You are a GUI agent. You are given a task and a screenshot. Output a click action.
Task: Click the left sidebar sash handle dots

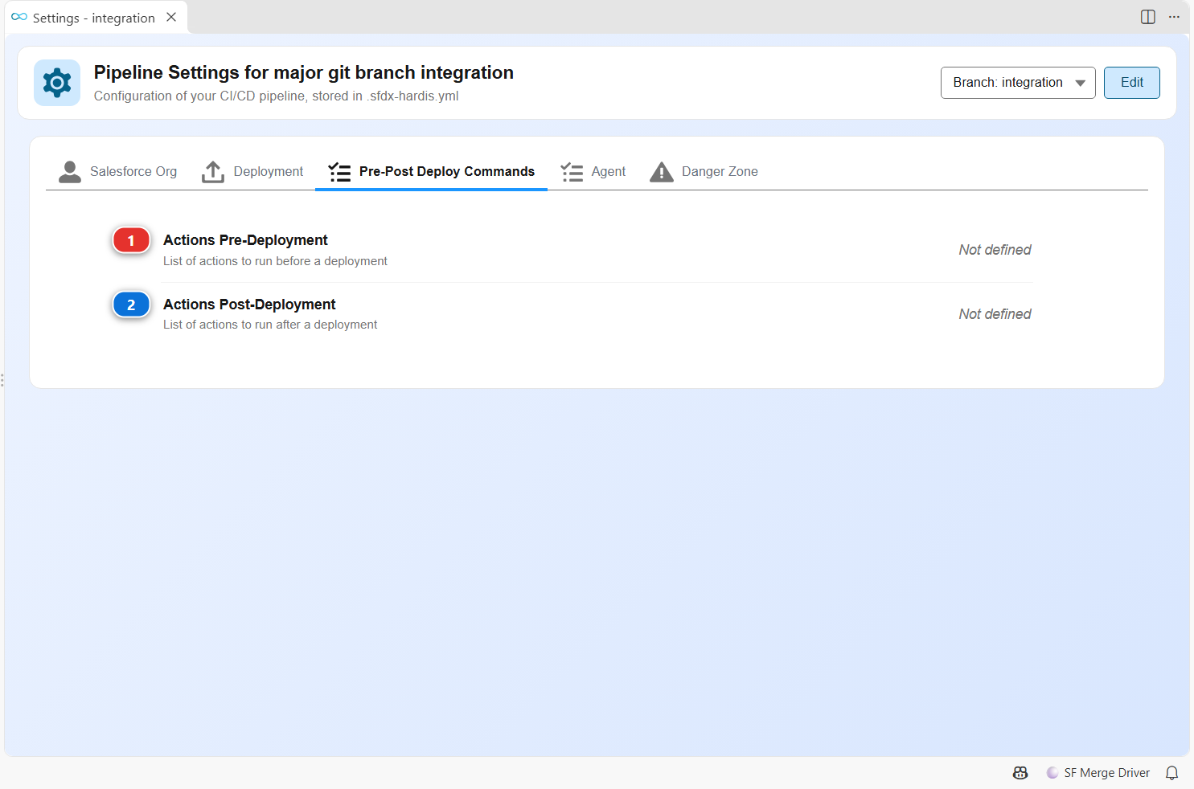pos(2,380)
